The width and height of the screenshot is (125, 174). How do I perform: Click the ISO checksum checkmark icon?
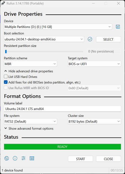90,39
